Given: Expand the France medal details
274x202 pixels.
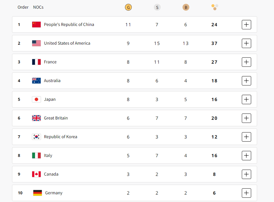Looking at the screenshot, I should 246,62.
